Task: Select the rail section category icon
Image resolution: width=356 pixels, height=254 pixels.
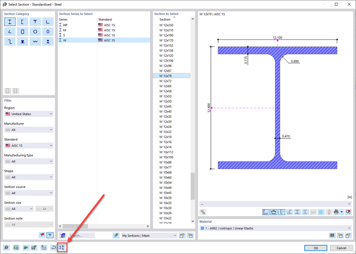Action: click(22, 42)
